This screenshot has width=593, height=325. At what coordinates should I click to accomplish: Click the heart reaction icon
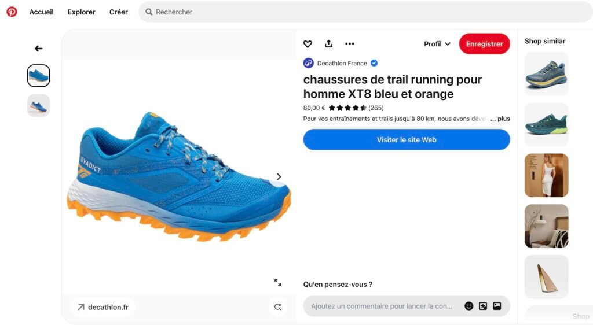(308, 44)
